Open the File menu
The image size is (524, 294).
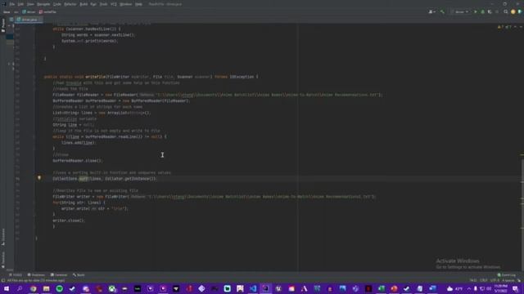point(12,4)
